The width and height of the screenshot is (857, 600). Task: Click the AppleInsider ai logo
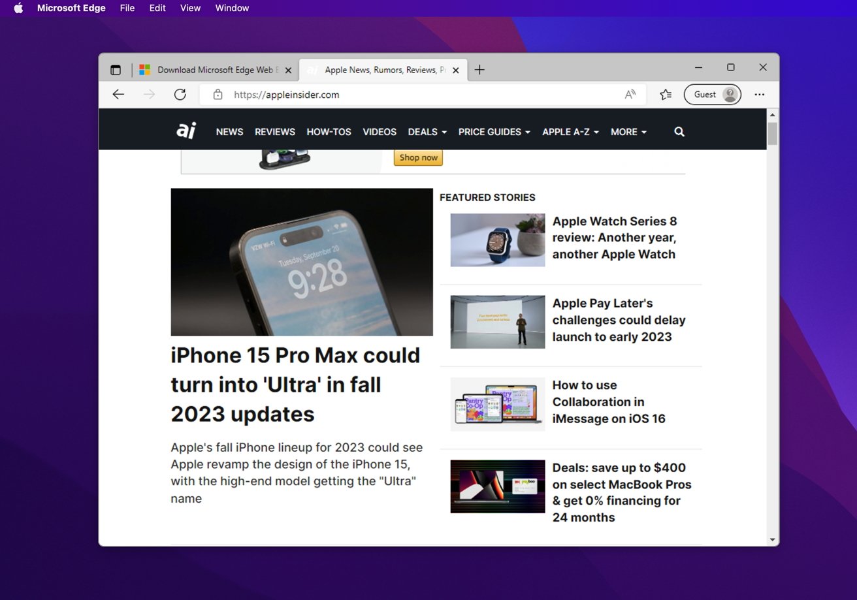tap(186, 131)
